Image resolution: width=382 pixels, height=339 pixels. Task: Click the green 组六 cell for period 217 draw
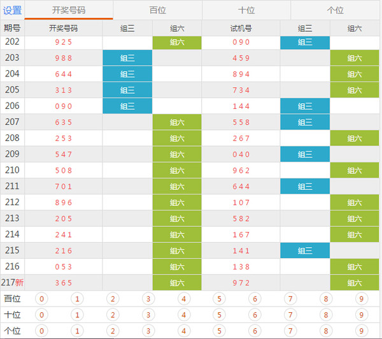pyautogui.click(x=177, y=282)
